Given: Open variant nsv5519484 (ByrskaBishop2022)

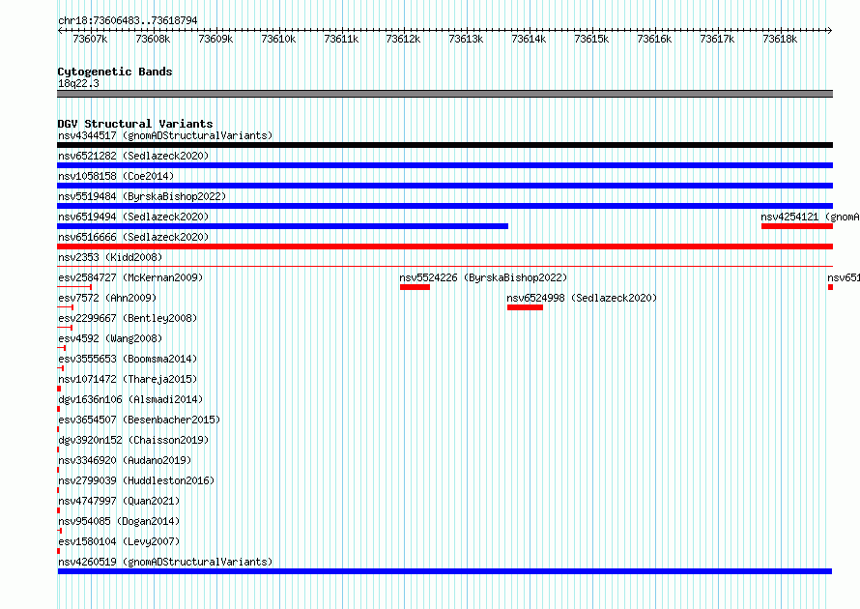Looking at the screenshot, I should coord(142,196).
